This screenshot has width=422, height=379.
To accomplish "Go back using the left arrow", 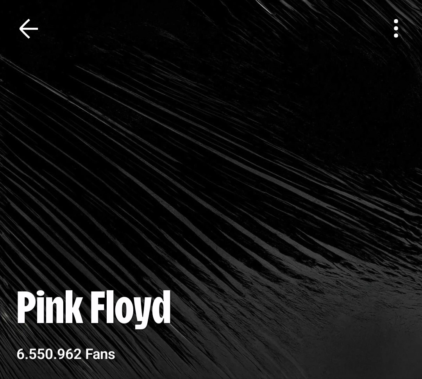I will [29, 29].
